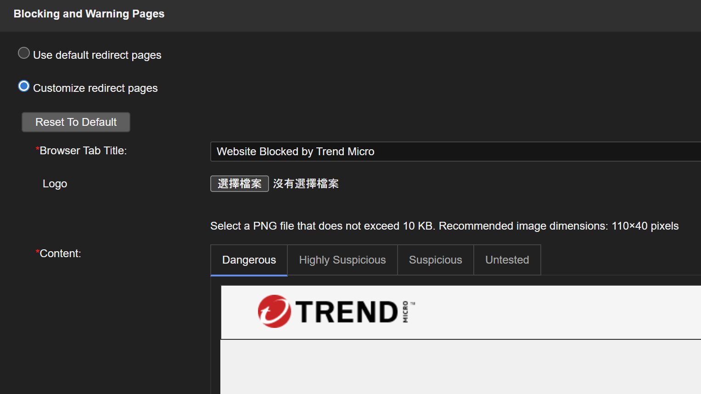This screenshot has height=394, width=701.
Task: Click the 'Use default redirect pages' label text
Action: tap(97, 55)
